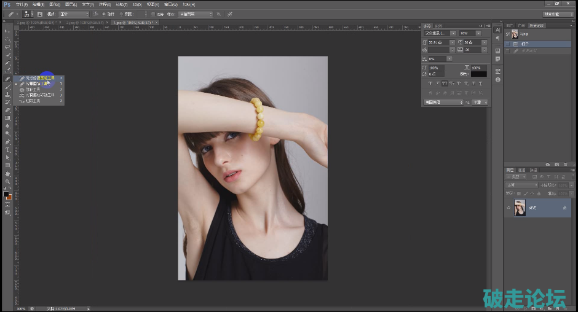Open the paragraph panel icon in dock
Image resolution: width=578 pixels, height=312 pixels.
pyautogui.click(x=497, y=39)
